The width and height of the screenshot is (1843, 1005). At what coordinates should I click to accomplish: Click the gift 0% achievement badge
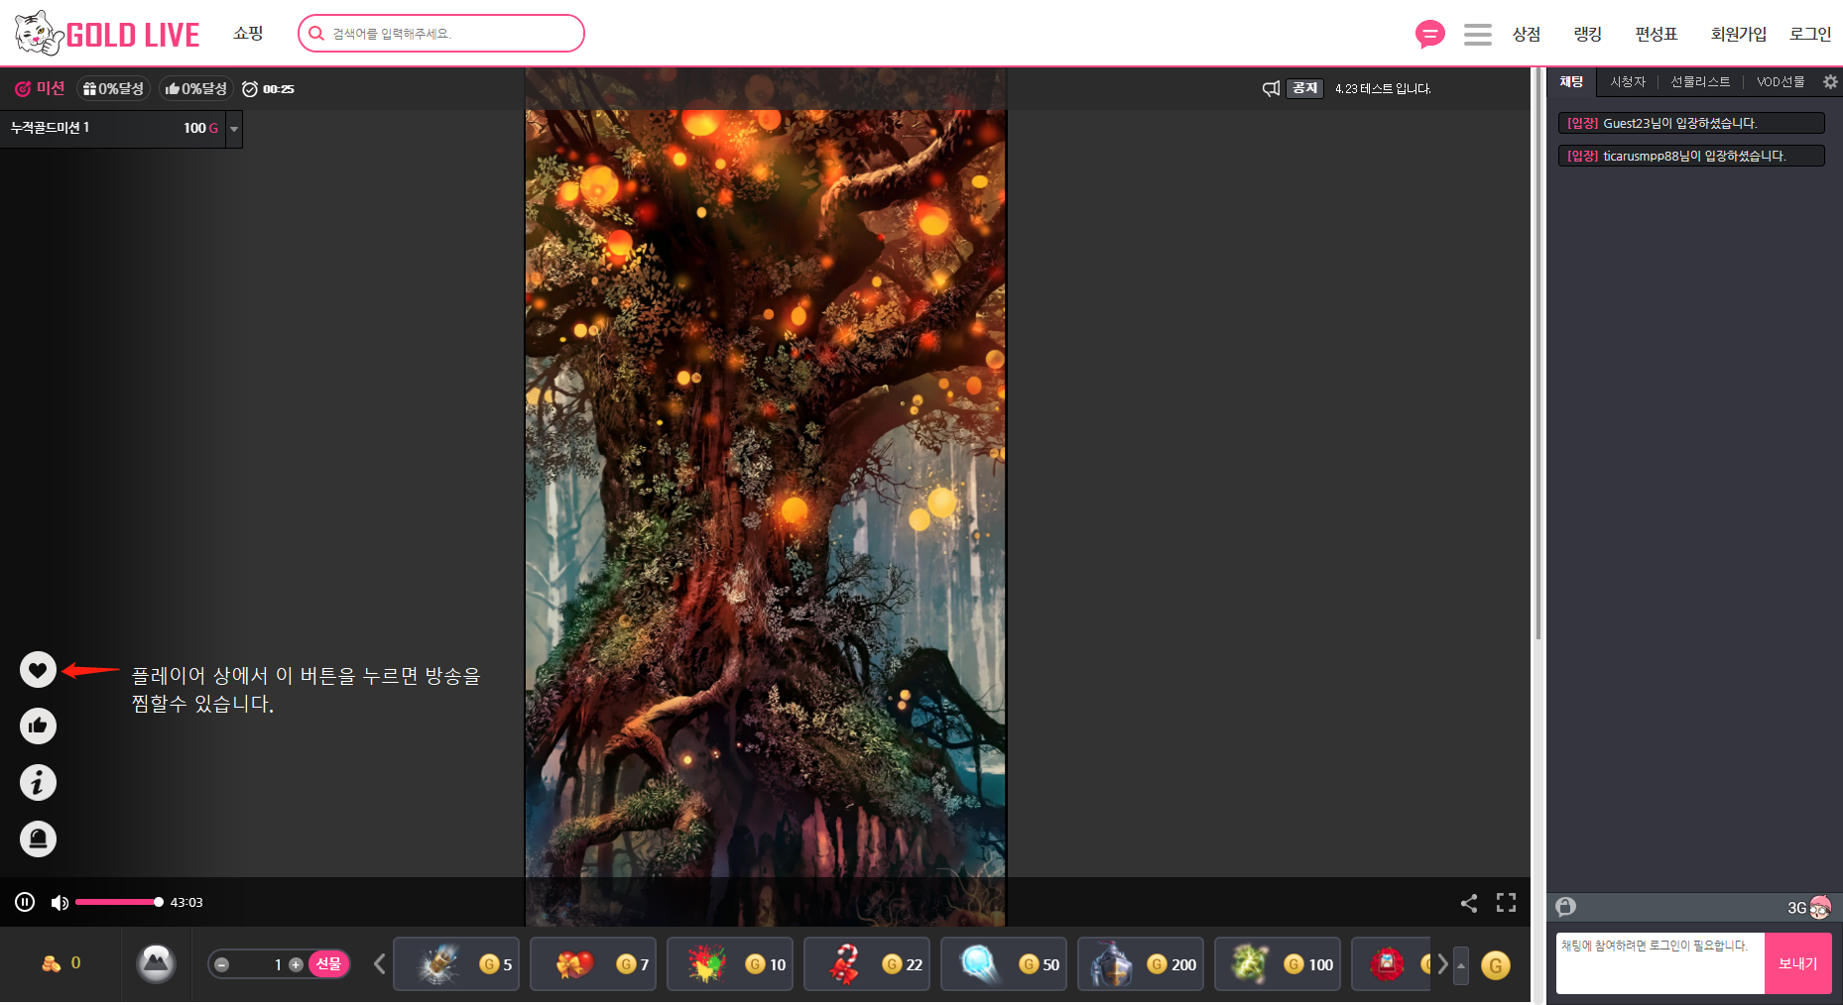[x=113, y=89]
